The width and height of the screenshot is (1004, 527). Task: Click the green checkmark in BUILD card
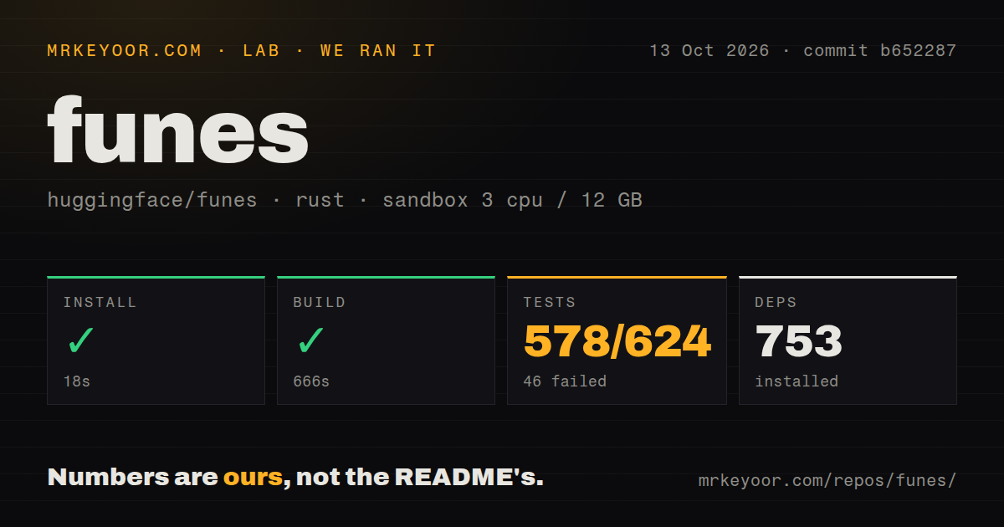tap(311, 340)
